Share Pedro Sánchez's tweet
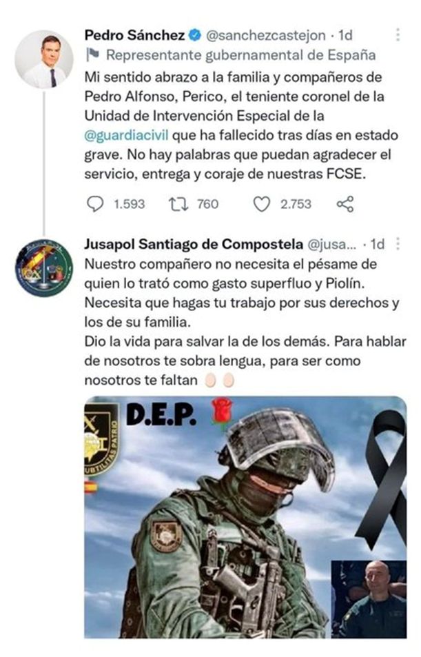Image resolution: width=421 pixels, height=657 pixels. (x=345, y=204)
